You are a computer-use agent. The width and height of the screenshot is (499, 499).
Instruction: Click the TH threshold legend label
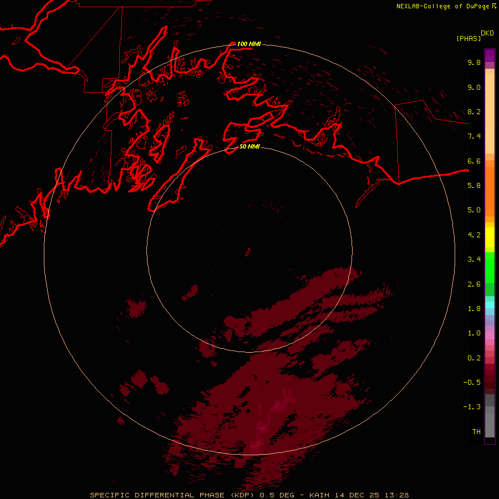click(x=476, y=432)
